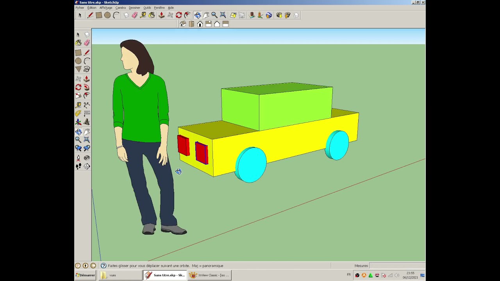Open the Édition menu
This screenshot has width=500, height=281.
tap(92, 8)
